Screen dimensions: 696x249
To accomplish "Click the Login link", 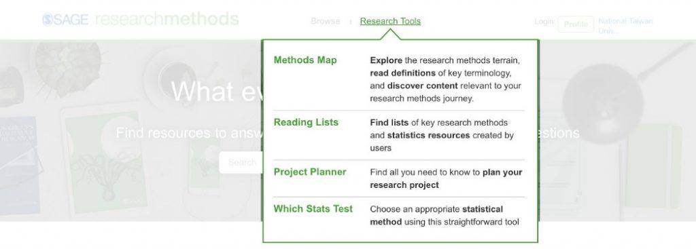I will click(x=544, y=21).
